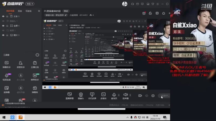This screenshot has width=216, height=121.
Task: Open the notification bell icon
Action: [x=164, y=13]
